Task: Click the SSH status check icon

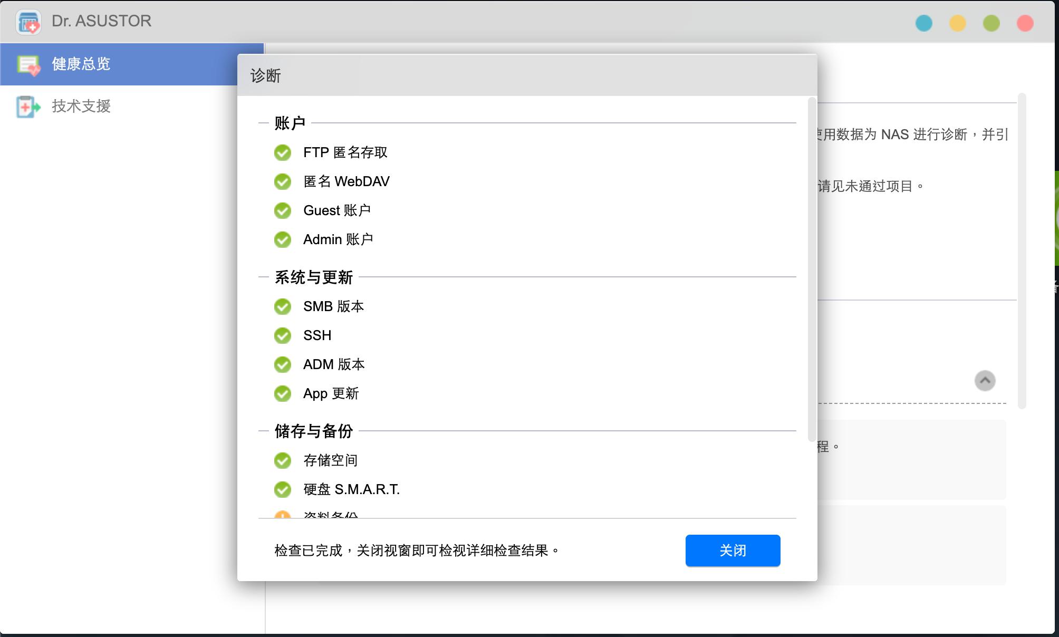Action: (283, 335)
